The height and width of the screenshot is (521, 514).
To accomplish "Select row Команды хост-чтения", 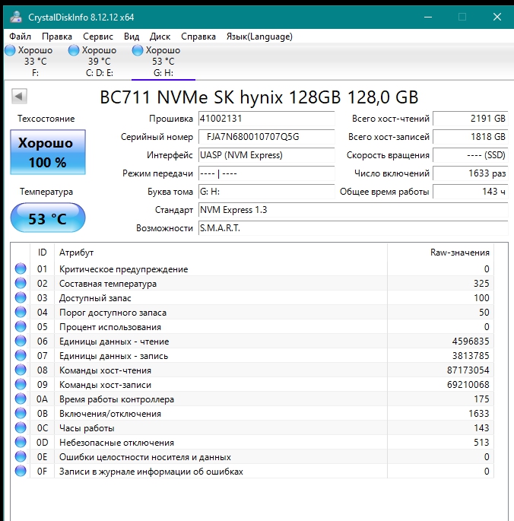I will click(252, 370).
